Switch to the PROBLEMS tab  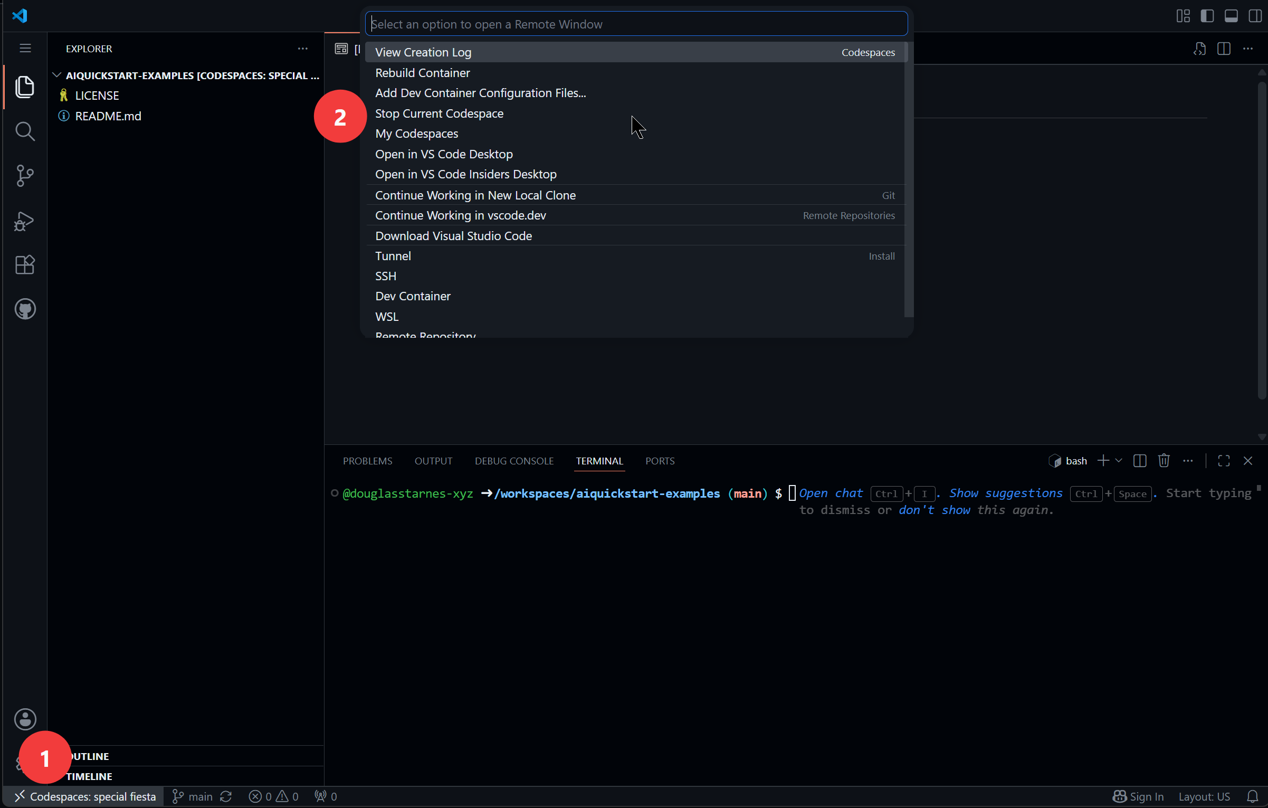[367, 461]
